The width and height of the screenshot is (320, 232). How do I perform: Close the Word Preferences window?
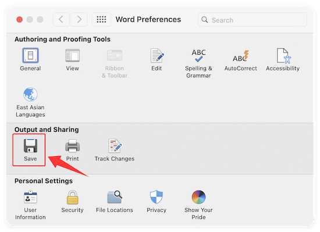coord(20,20)
